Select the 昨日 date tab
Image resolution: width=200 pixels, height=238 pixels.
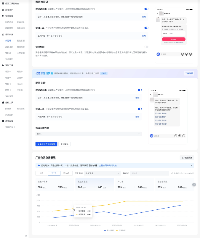(41, 173)
